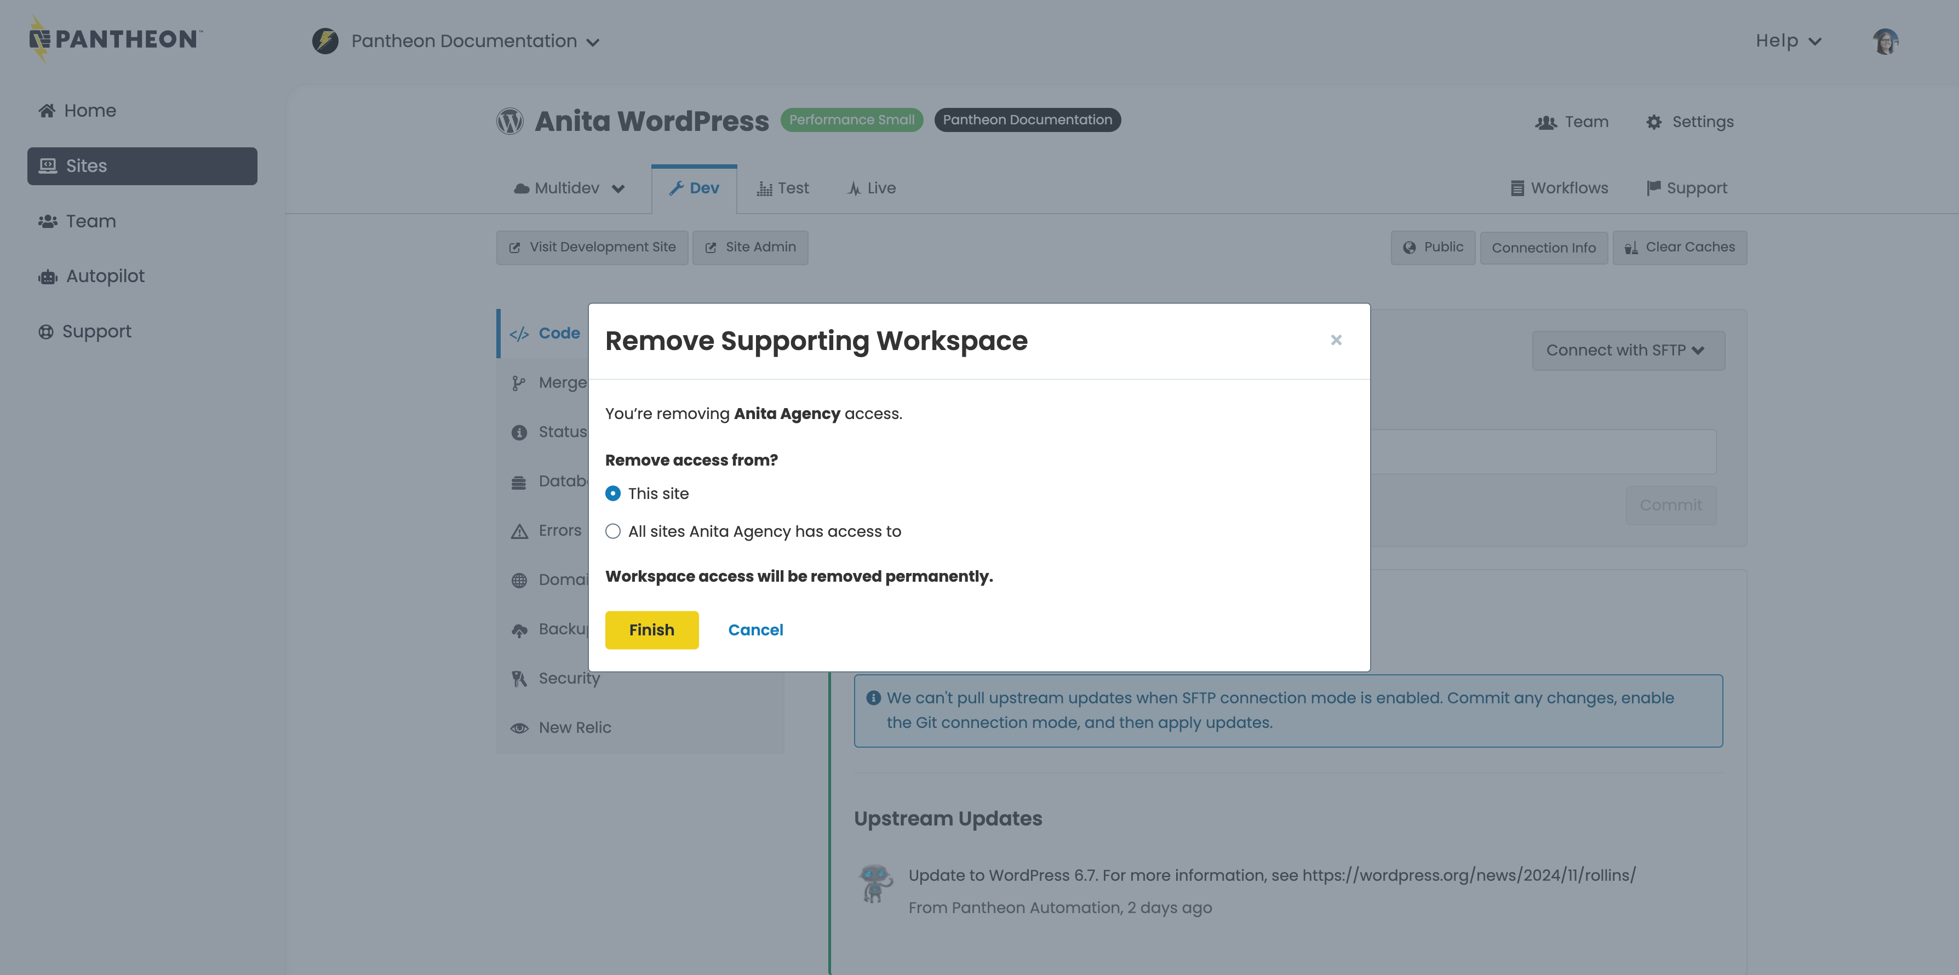The width and height of the screenshot is (1959, 975).
Task: Click the Autopilot robot icon in sidebar
Action: click(48, 277)
